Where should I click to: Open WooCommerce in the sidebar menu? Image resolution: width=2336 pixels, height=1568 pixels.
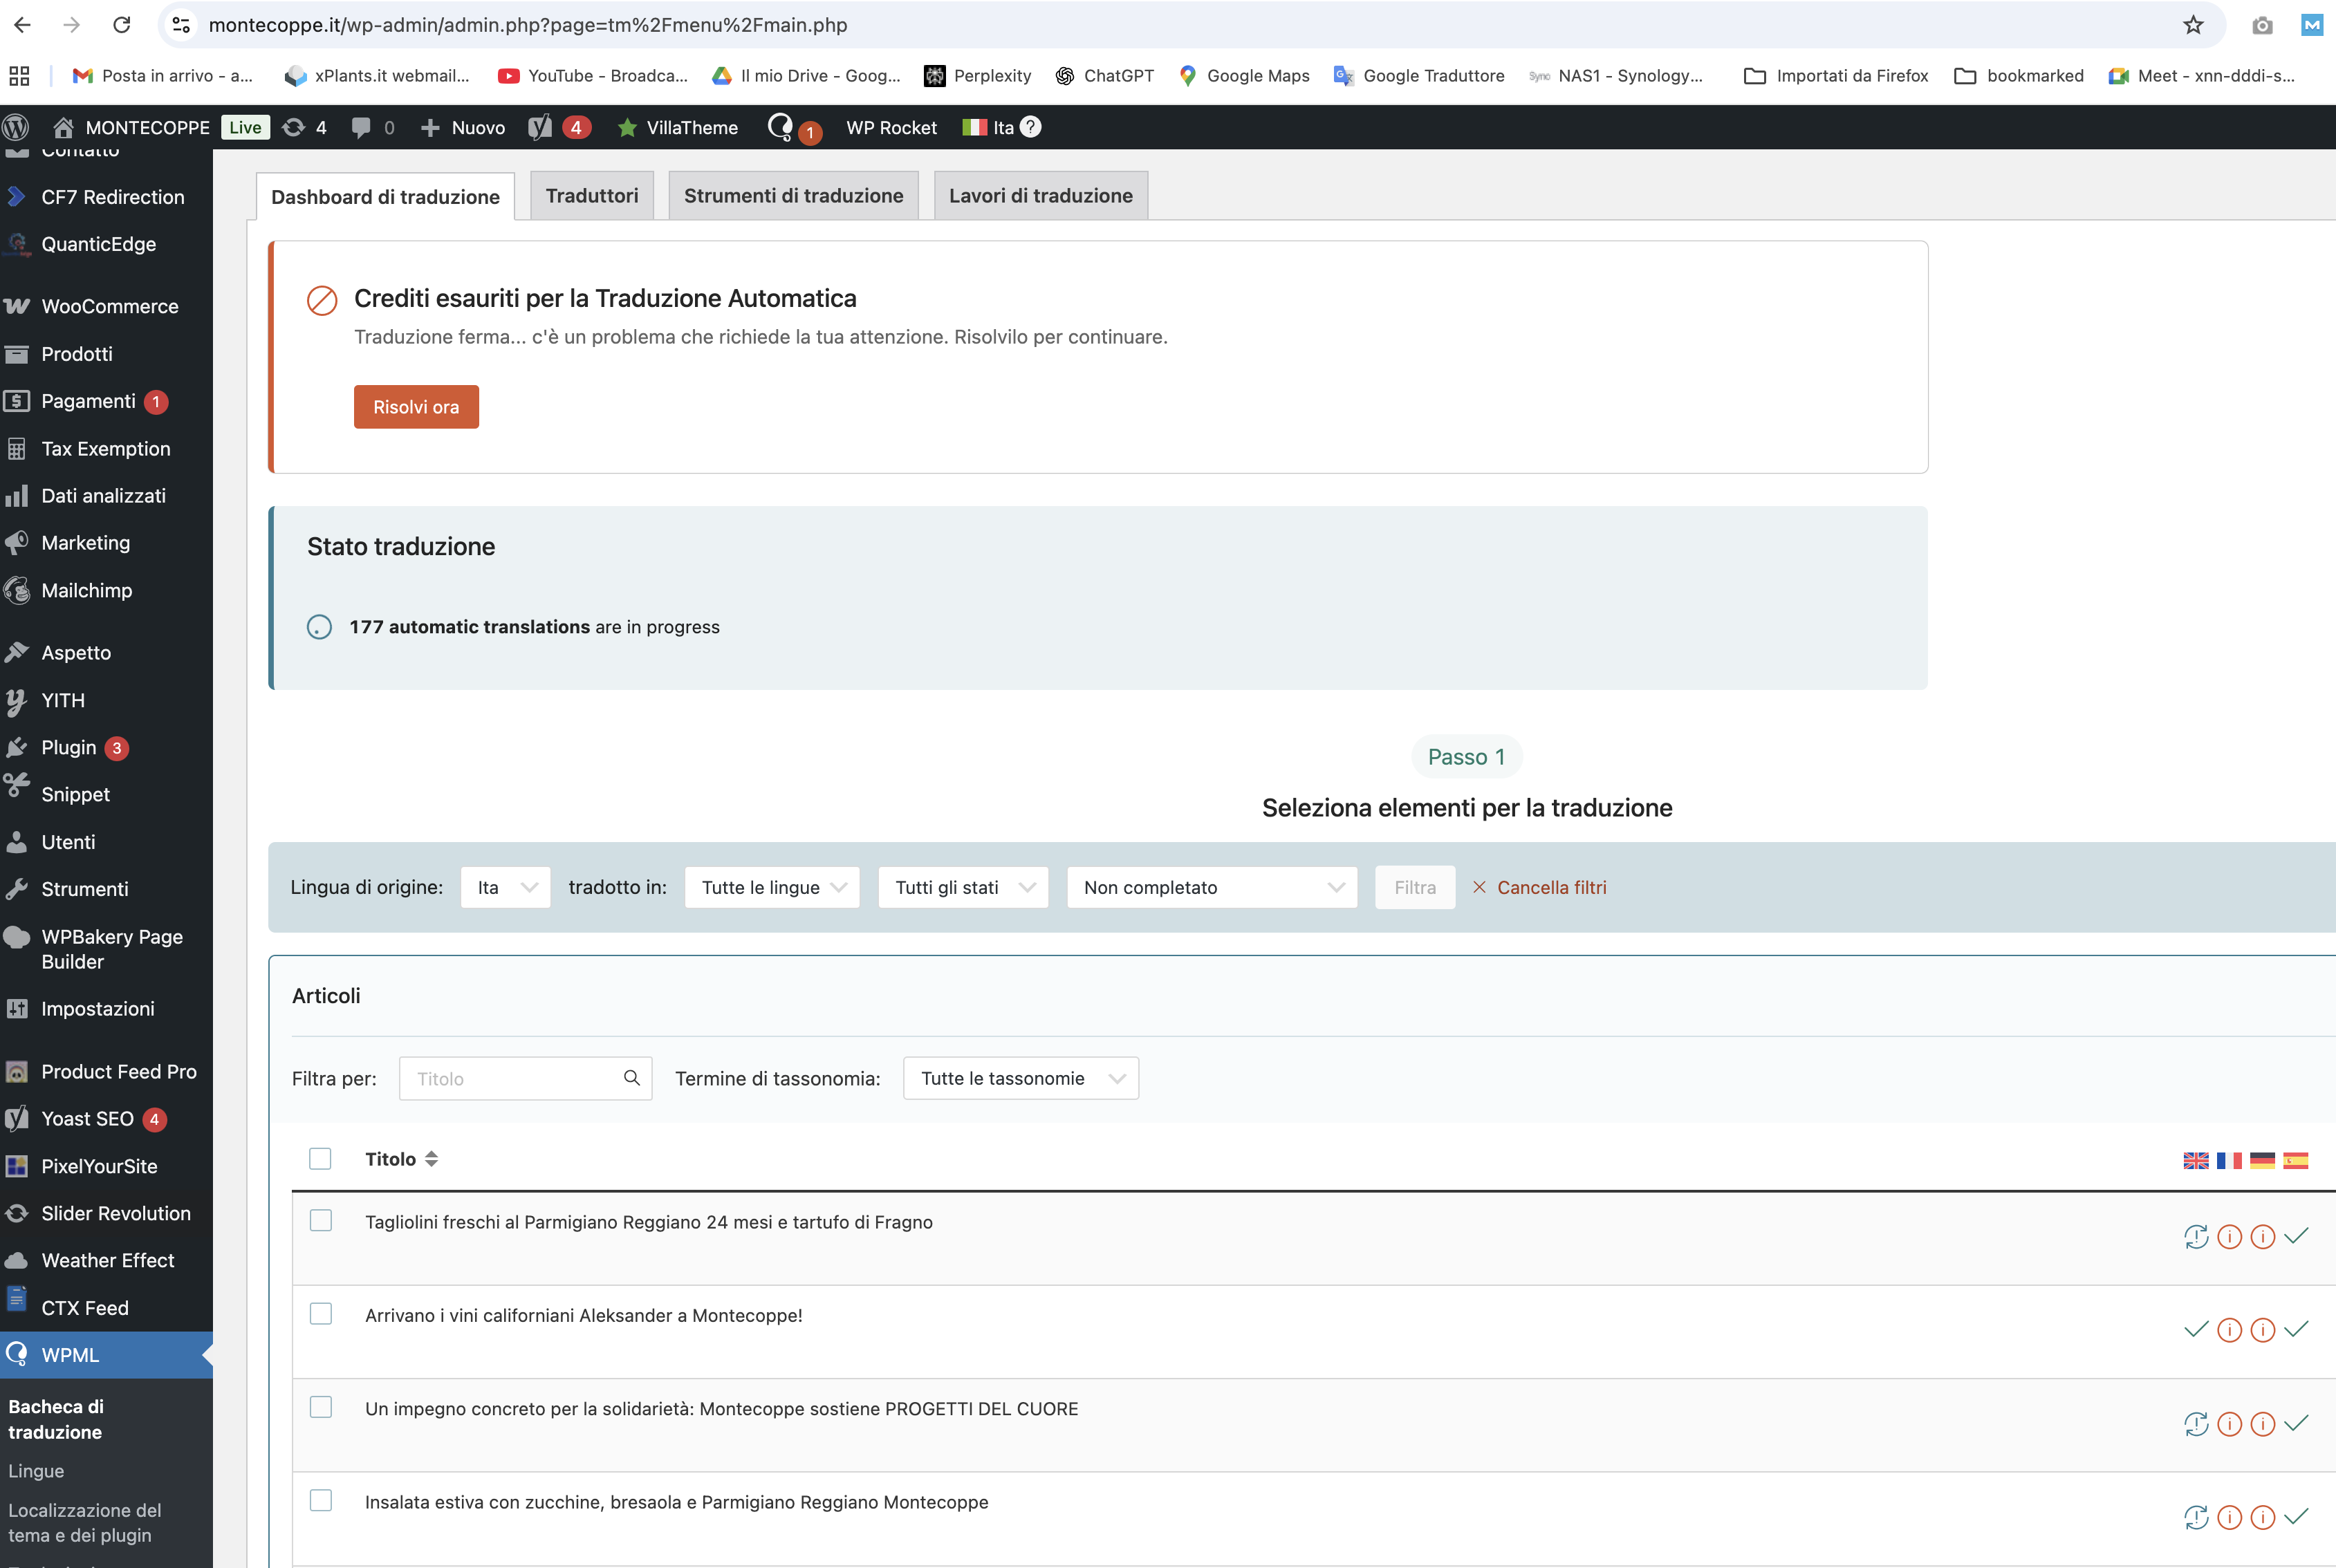[109, 306]
